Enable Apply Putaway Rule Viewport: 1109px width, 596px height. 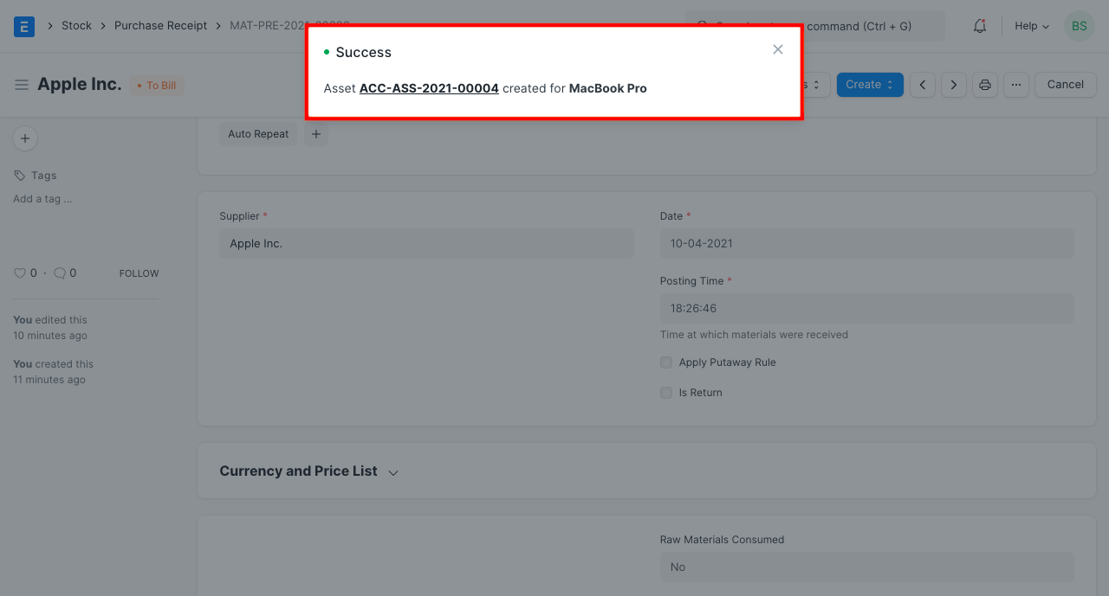[x=665, y=362]
